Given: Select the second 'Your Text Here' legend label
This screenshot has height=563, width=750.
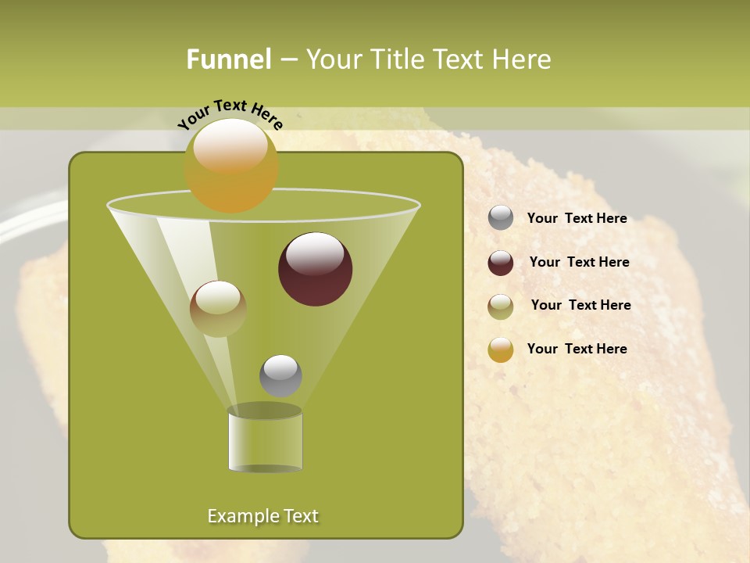Looking at the screenshot, I should click(x=579, y=262).
